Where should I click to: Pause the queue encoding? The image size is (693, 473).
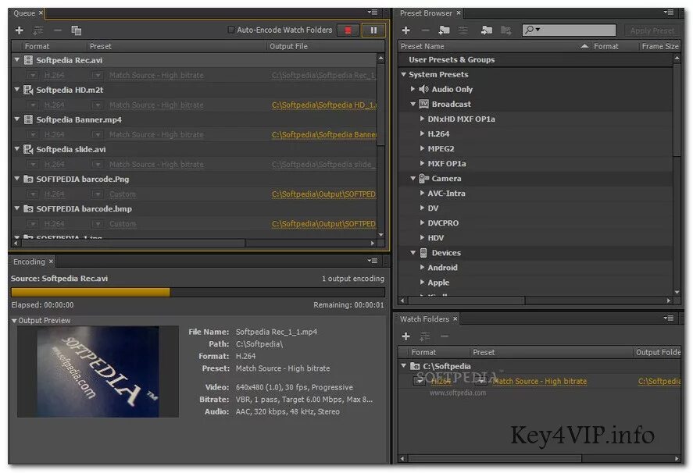373,30
